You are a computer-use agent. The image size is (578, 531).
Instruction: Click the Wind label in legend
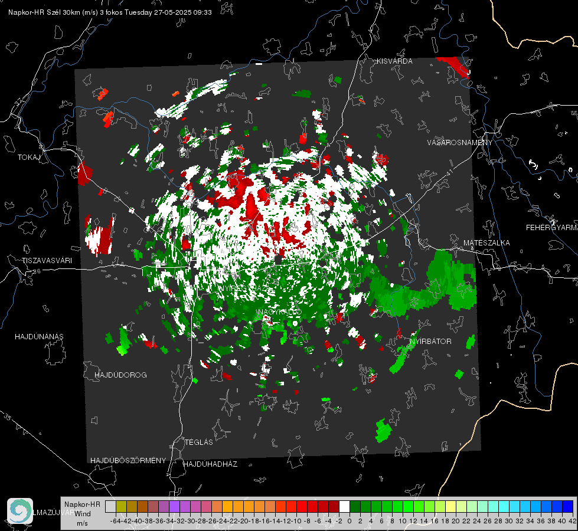tap(83, 513)
